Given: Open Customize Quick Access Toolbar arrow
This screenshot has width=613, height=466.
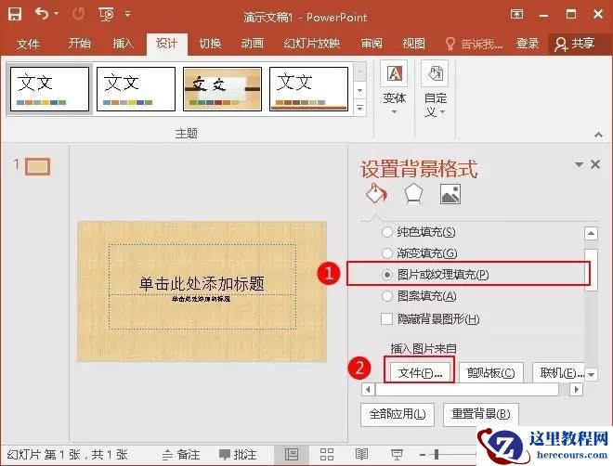Looking at the screenshot, I should (x=127, y=15).
